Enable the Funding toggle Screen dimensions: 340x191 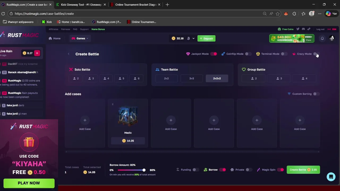click(x=195, y=170)
